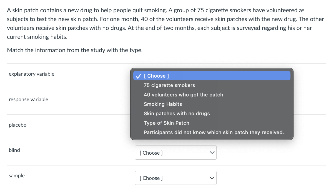The height and width of the screenshot is (194, 331).
Task: Click the "Match the information from the study" instruction
Action: point(75,50)
